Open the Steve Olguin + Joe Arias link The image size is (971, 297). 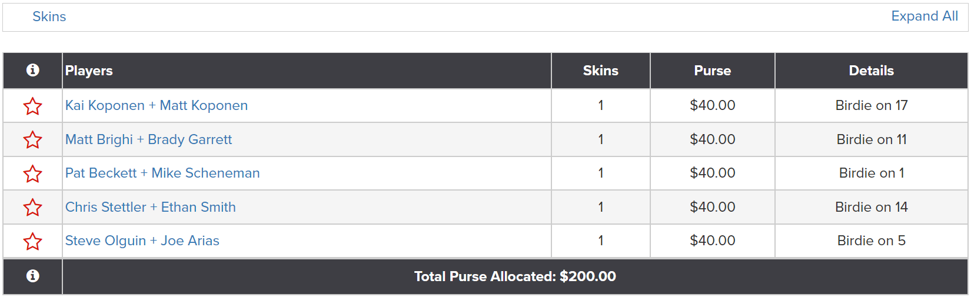tap(142, 241)
